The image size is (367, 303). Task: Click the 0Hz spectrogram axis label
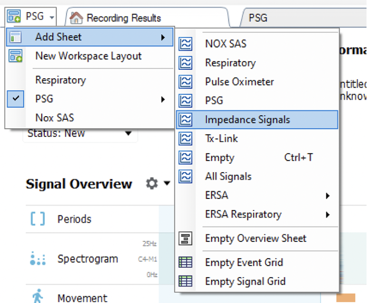point(152,274)
